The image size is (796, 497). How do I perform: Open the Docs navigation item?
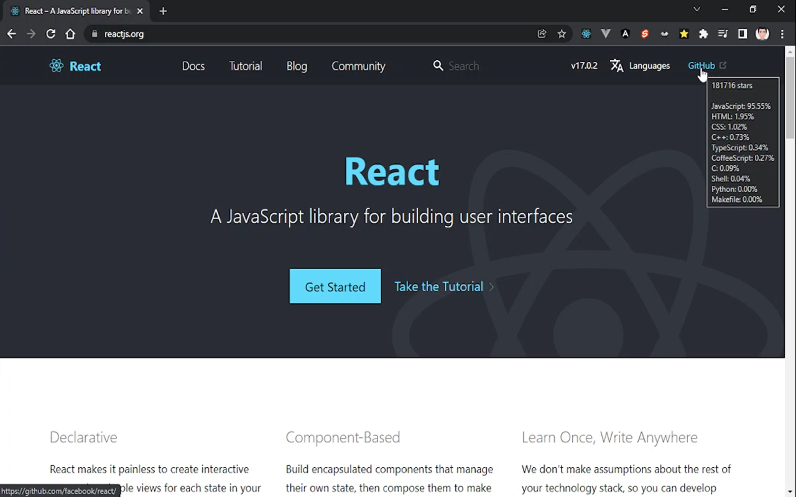coord(193,66)
